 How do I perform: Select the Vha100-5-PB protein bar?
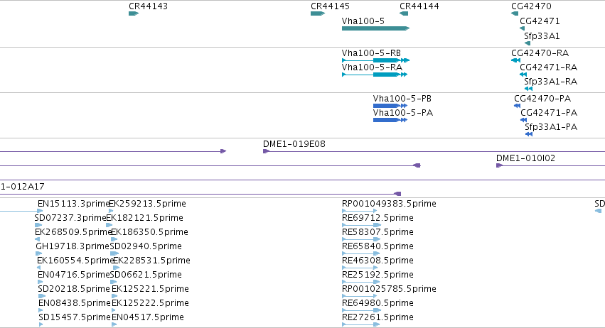[x=390, y=106]
